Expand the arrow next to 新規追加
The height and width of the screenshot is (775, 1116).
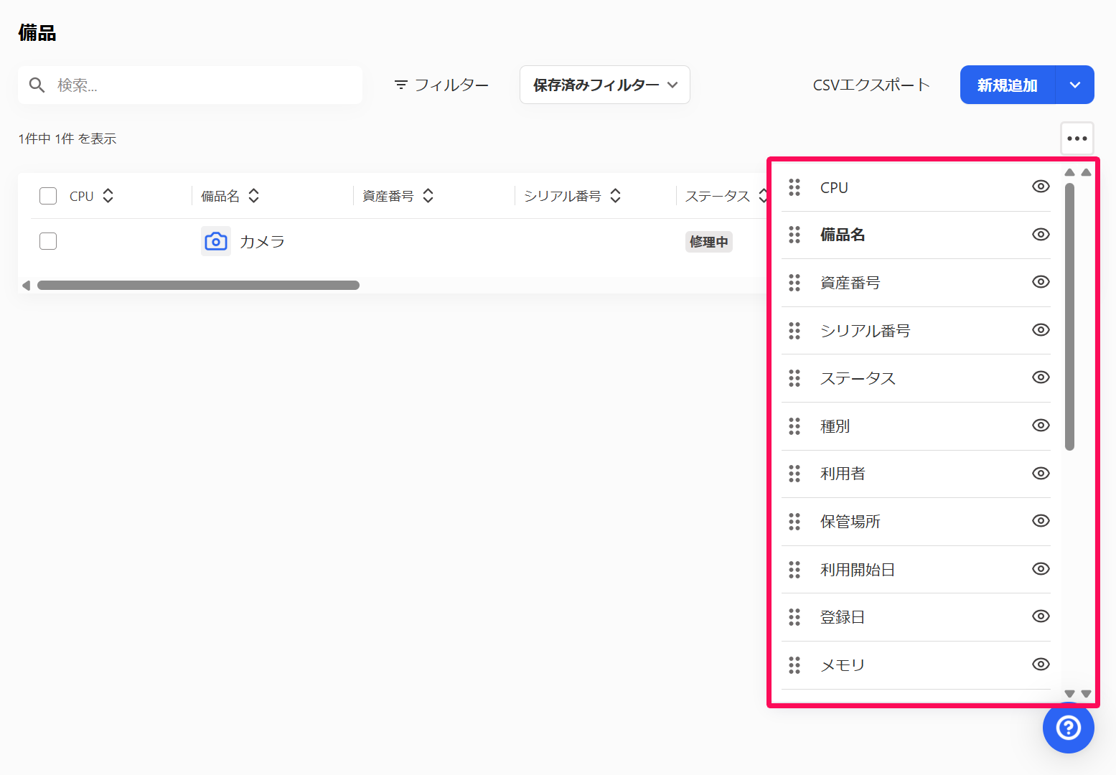1074,85
